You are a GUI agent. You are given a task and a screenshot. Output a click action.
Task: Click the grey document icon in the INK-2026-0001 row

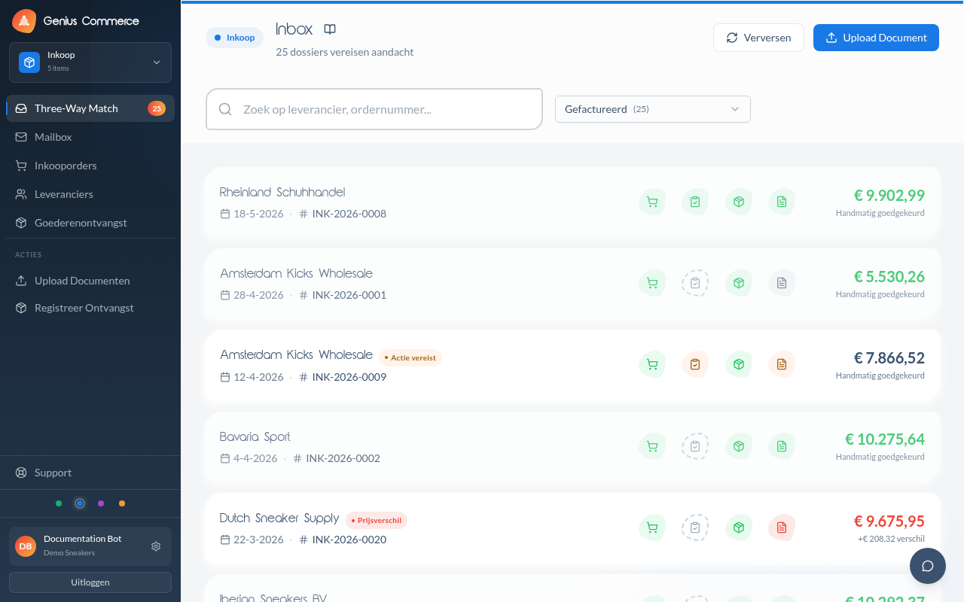[782, 283]
